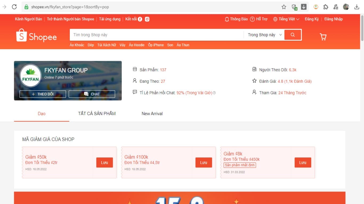364x204 pixels.
Task: Click the chat response rate help icon
Action: [x=214, y=93]
